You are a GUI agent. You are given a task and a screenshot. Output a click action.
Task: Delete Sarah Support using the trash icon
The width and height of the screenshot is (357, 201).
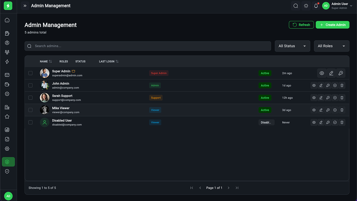342,98
